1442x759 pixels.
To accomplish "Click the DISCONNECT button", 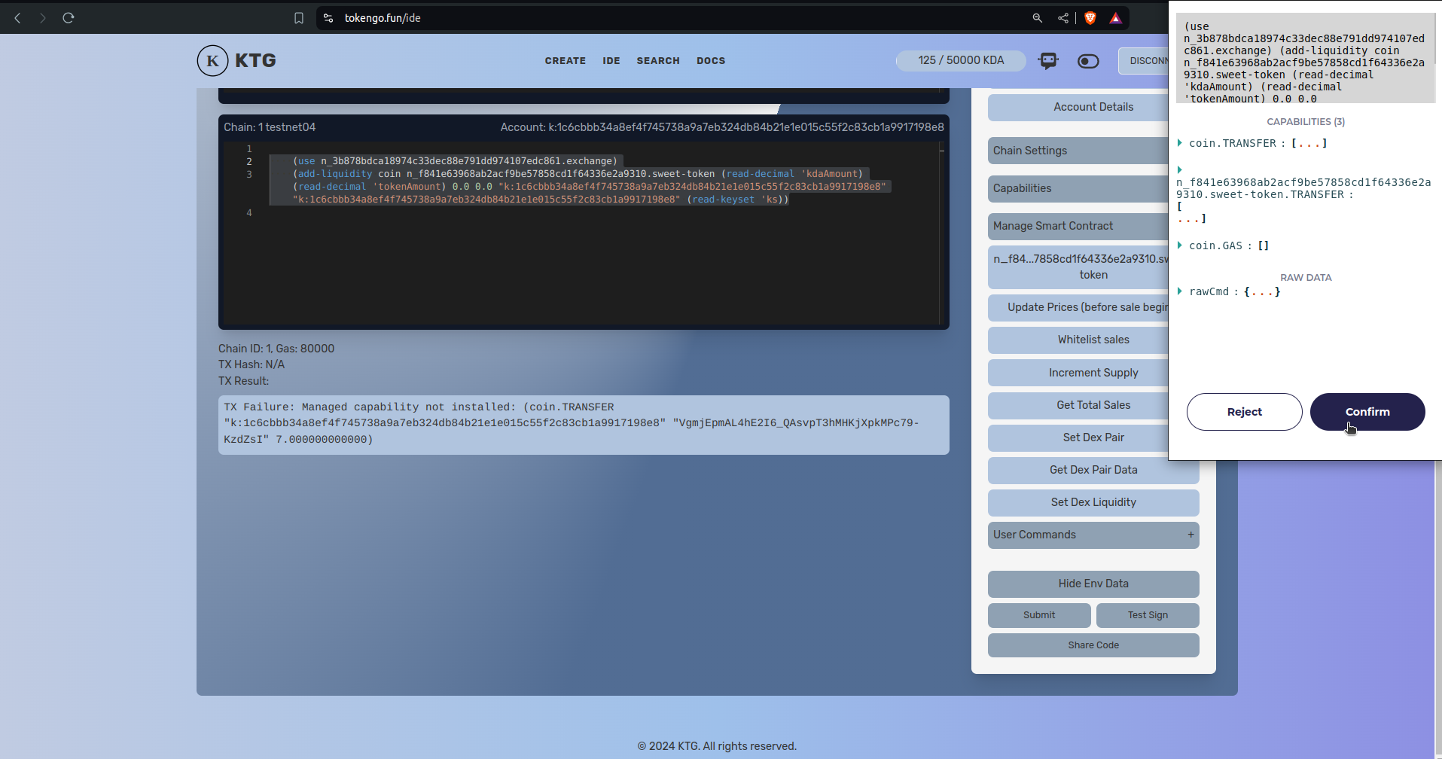I will (x=1144, y=61).
